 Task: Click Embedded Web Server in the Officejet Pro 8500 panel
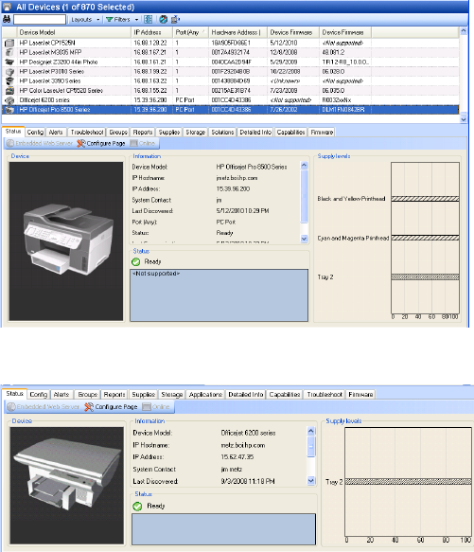click(40, 143)
